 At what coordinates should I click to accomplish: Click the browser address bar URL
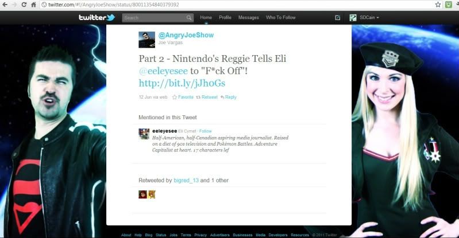tap(114, 5)
